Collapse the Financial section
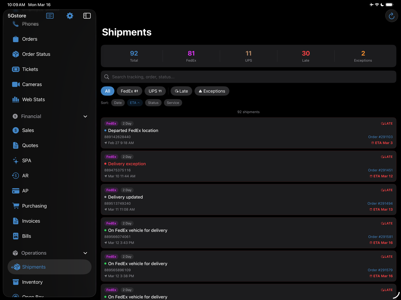401x300 pixels. (x=85, y=116)
